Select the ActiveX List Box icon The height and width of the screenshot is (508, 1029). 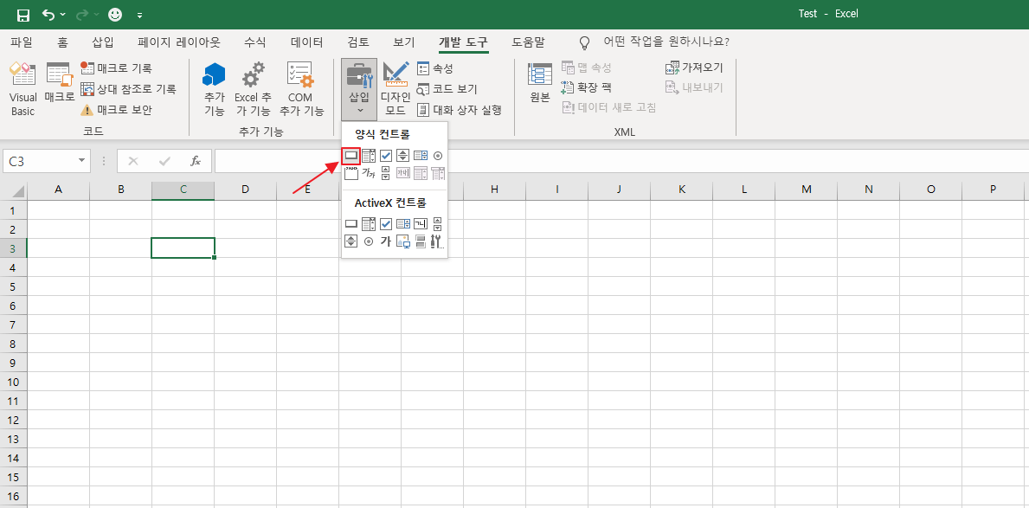point(403,224)
